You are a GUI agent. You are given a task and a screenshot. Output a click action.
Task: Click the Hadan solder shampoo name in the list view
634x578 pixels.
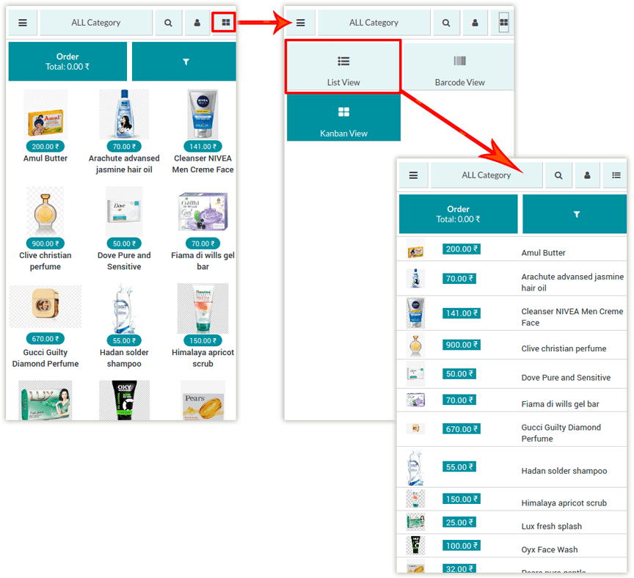[x=564, y=471]
